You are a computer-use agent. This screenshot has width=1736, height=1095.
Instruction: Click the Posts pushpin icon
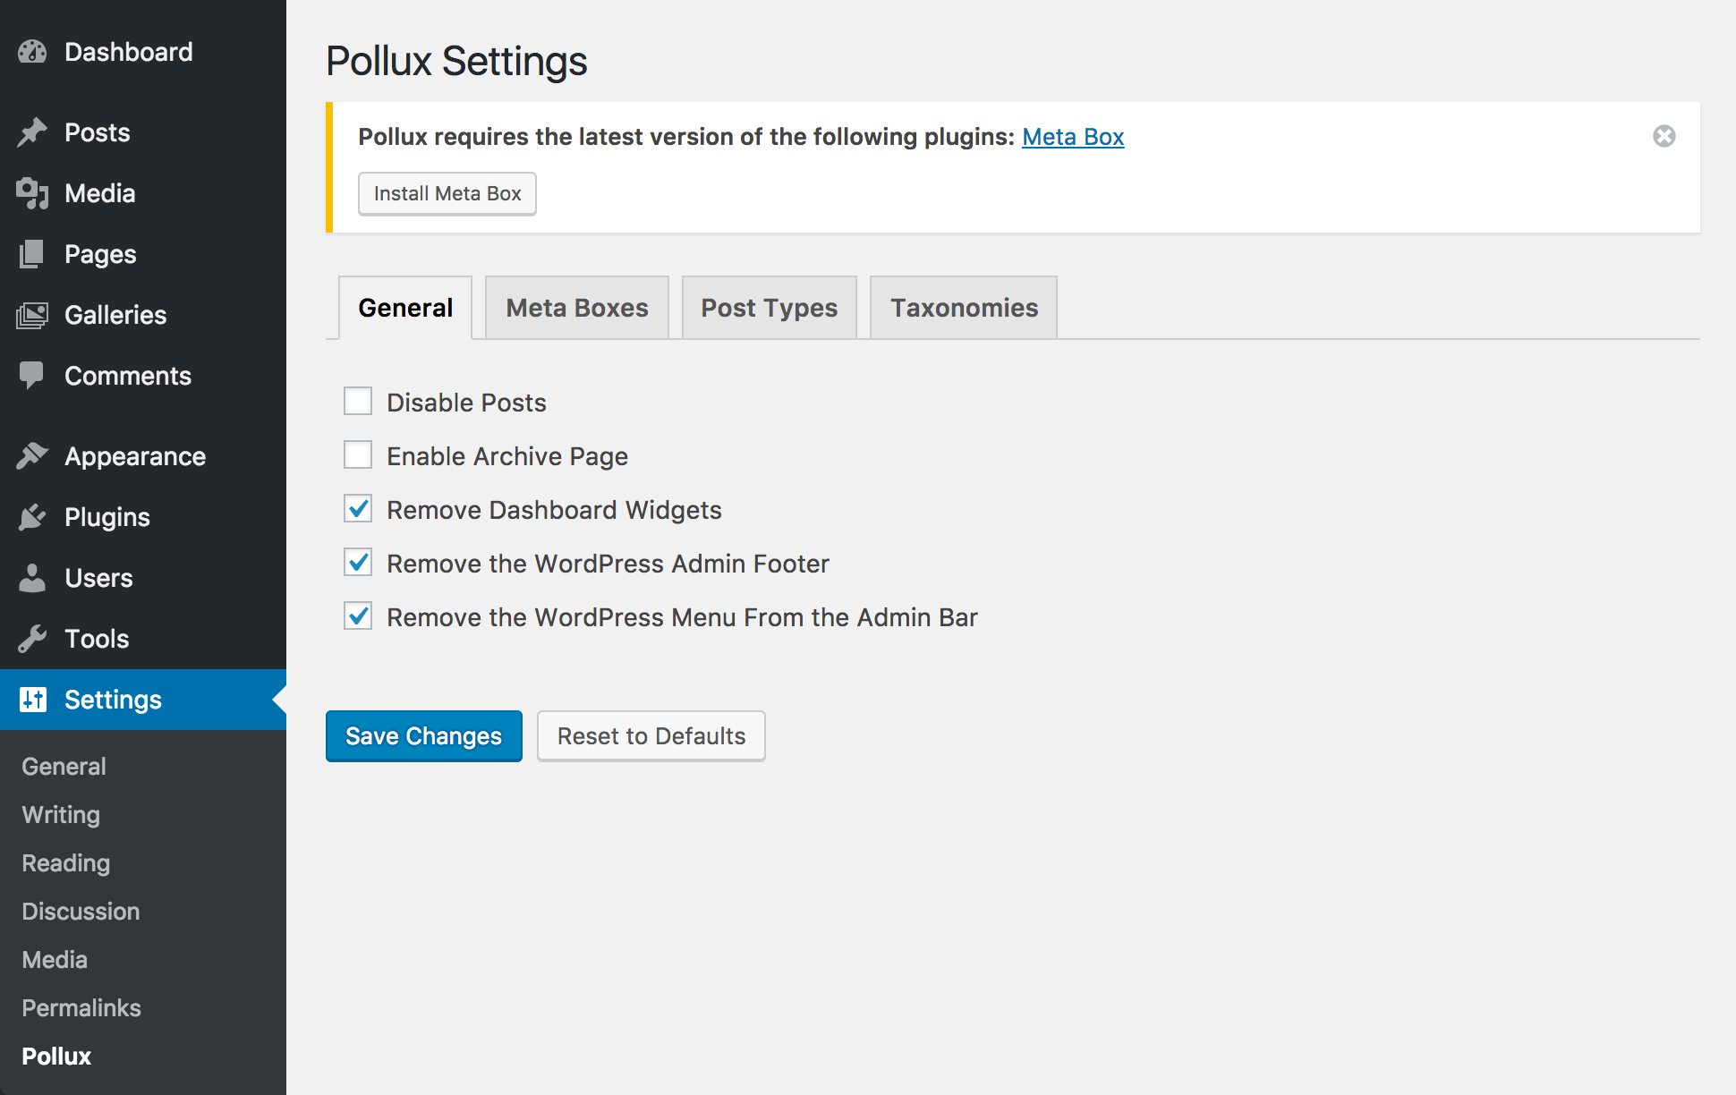click(32, 132)
